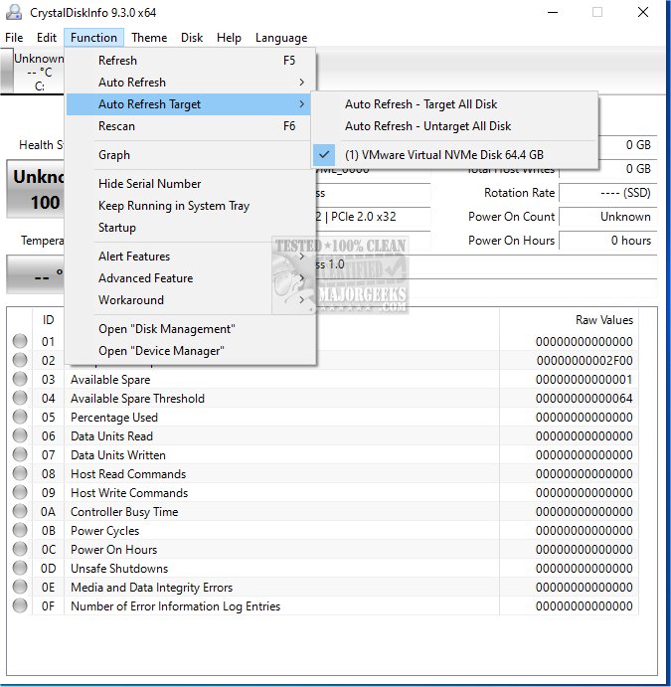Open the Language menu
The height and width of the screenshot is (687, 671).
tap(281, 38)
